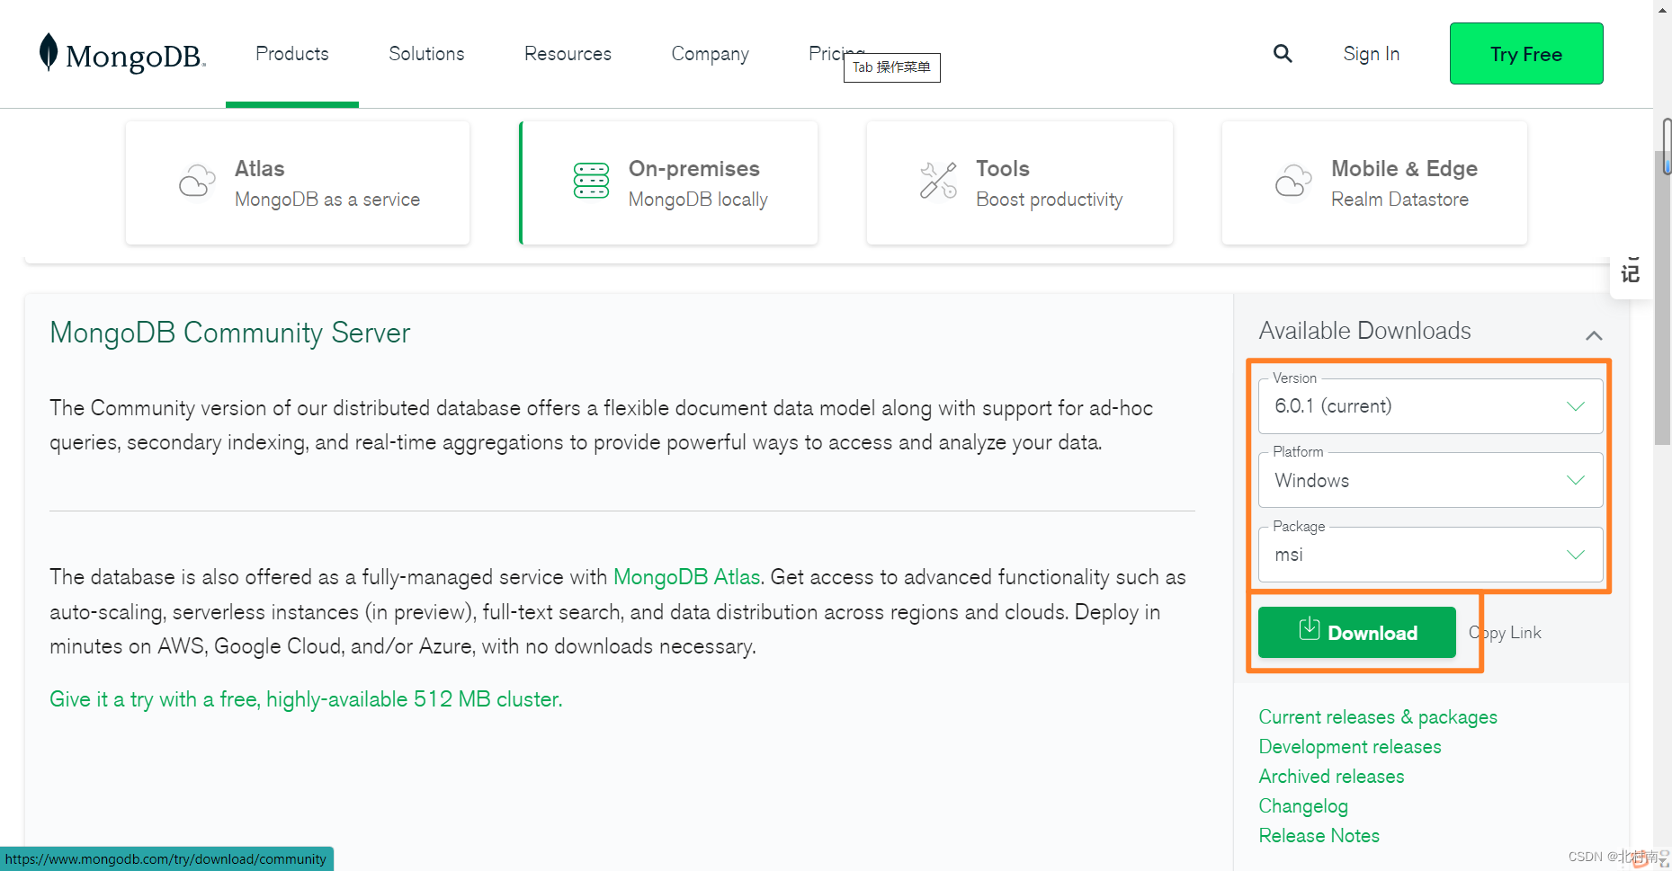Screen dimensions: 1672x871
Task: Open the MongoDB Atlas link
Action: point(686,576)
